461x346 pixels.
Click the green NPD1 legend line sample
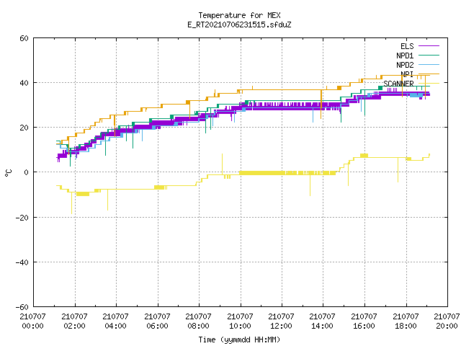tap(429, 55)
